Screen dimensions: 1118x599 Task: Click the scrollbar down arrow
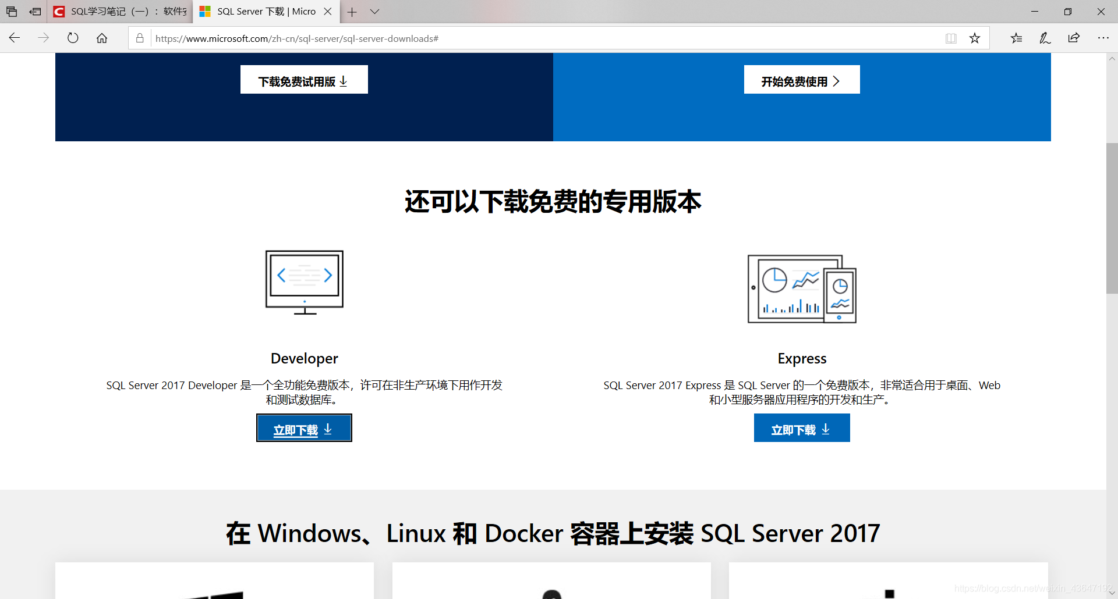[x=1112, y=593]
